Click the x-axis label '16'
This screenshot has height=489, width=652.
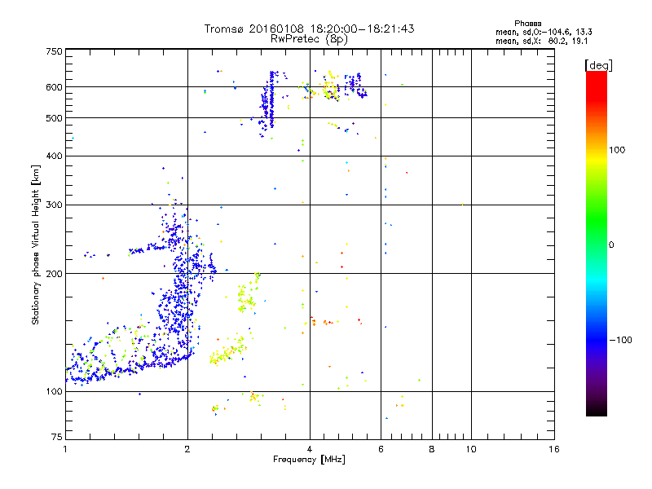(554, 449)
